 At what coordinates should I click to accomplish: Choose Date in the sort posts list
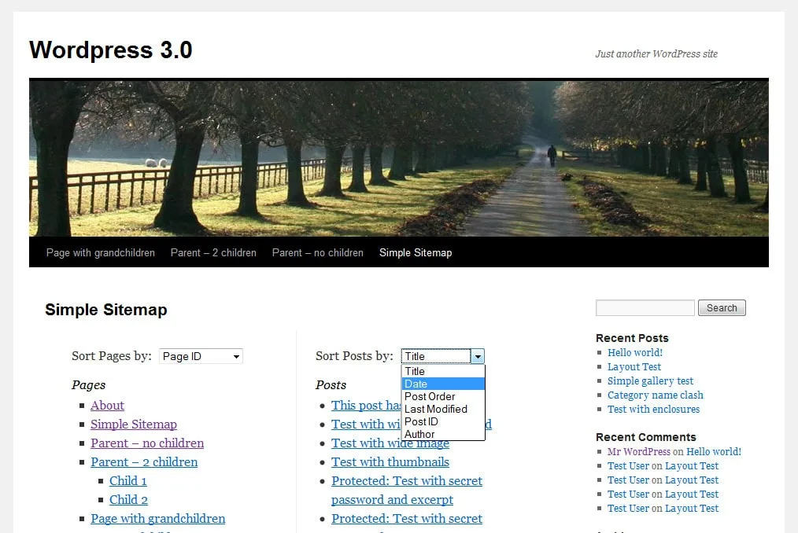point(443,384)
